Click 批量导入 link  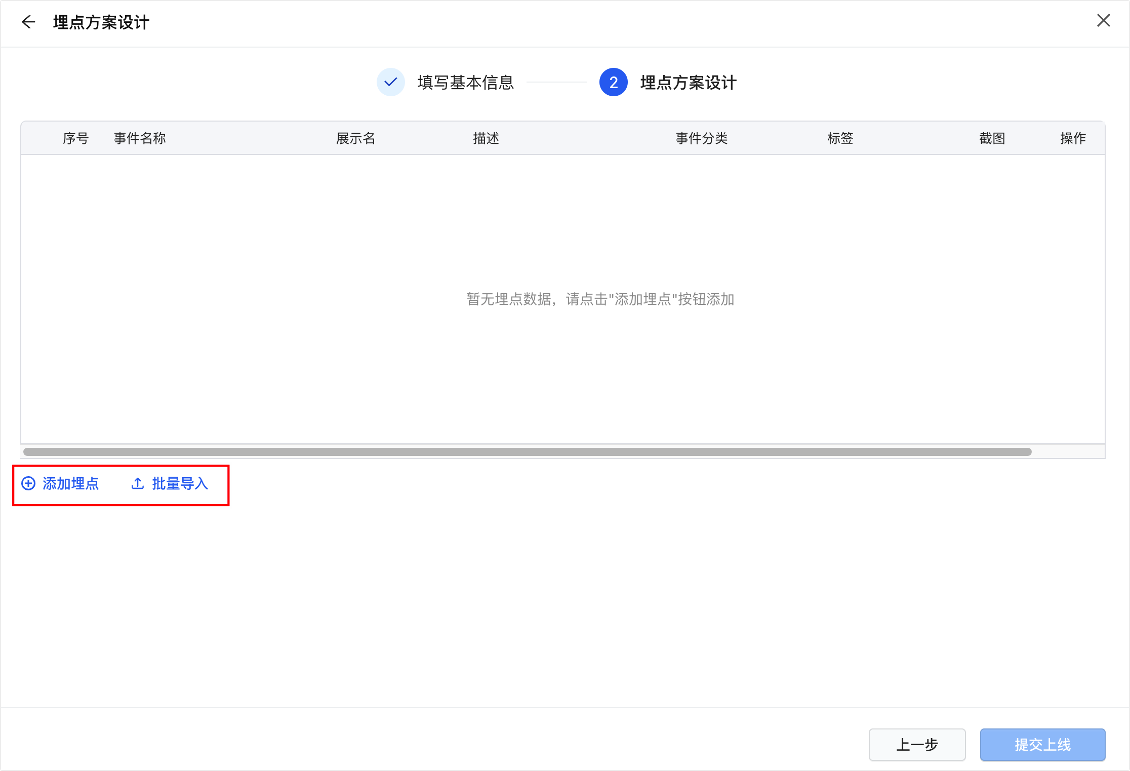pos(180,484)
